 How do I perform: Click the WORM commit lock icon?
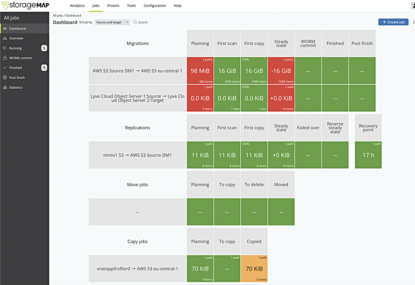5,58
